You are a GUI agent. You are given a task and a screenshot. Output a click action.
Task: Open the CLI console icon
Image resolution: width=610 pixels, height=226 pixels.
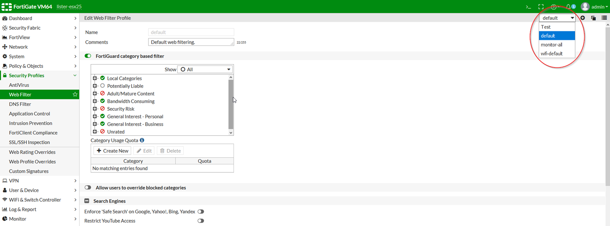click(x=528, y=7)
